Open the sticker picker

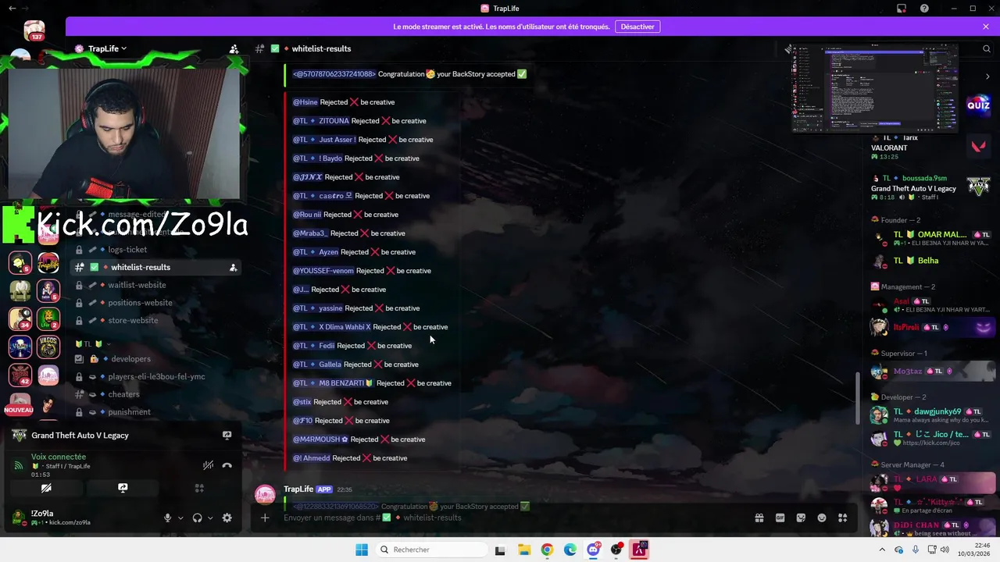point(801,518)
